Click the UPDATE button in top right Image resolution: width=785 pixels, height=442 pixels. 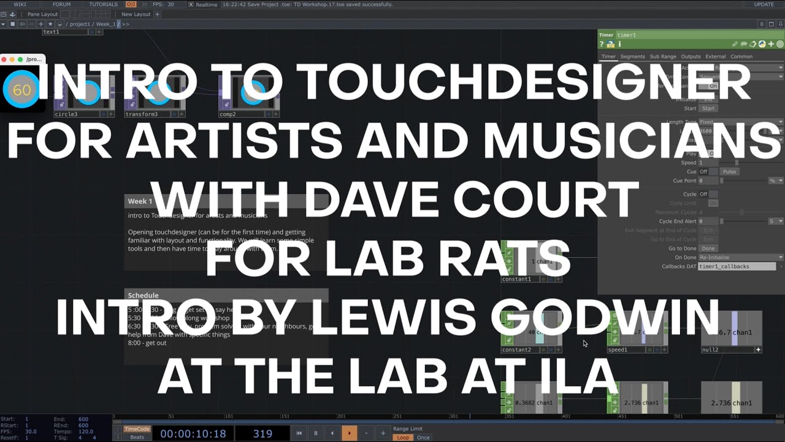tap(764, 4)
